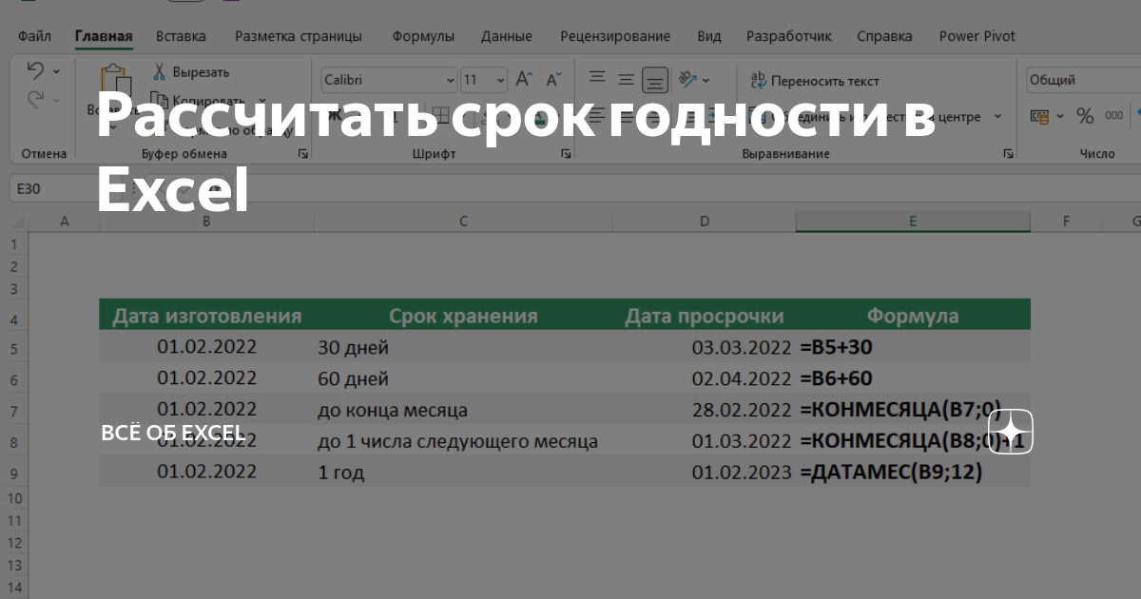Open the font size 11 dropdown
Viewport: 1141px width, 599px height.
click(499, 81)
